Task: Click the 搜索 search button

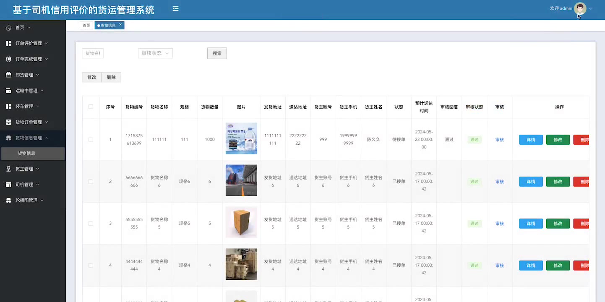Action: coord(217,53)
